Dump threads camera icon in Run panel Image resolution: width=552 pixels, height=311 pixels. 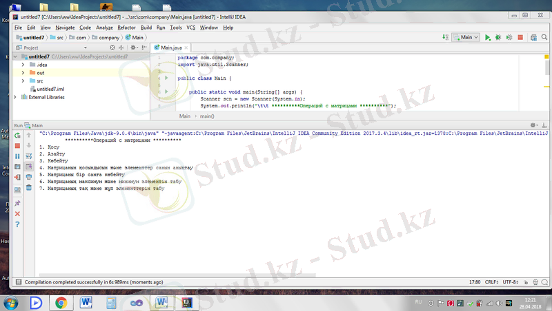17,167
